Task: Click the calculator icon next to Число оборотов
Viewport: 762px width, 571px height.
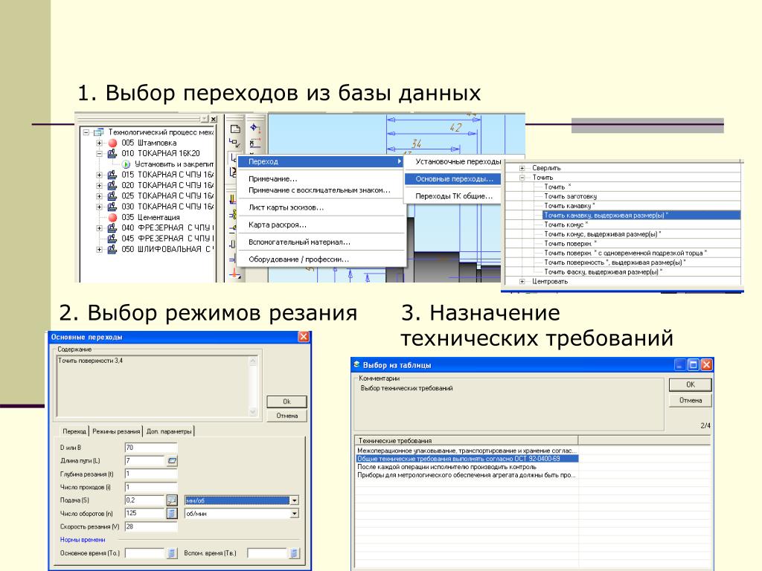Action: [x=172, y=513]
